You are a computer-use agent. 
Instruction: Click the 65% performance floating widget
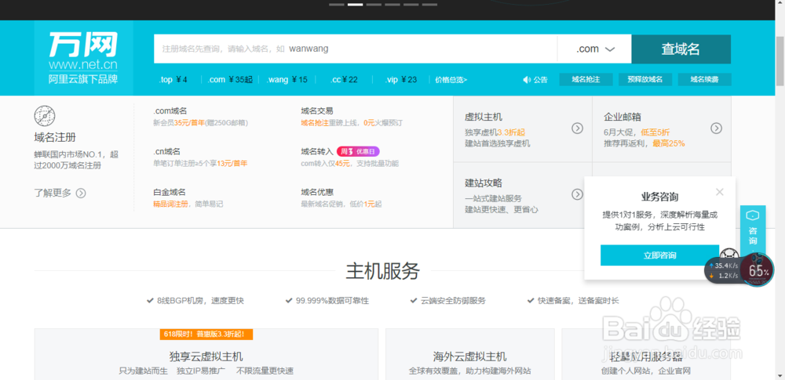click(757, 270)
